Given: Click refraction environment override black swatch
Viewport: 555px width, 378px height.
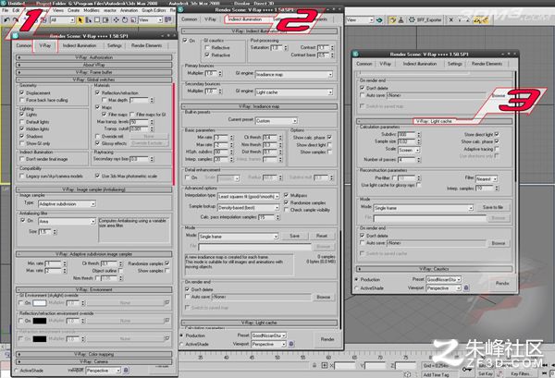Looking at the screenshot, I should coord(40,339).
